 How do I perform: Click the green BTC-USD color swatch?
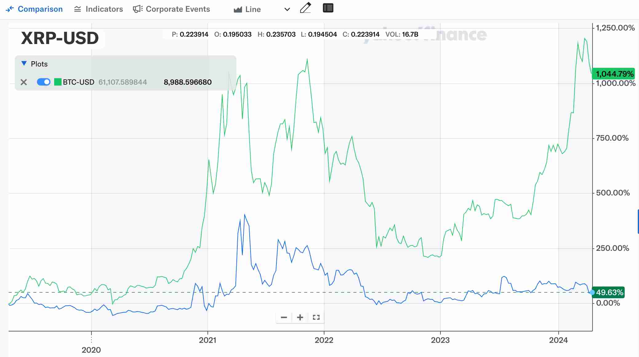coord(58,82)
